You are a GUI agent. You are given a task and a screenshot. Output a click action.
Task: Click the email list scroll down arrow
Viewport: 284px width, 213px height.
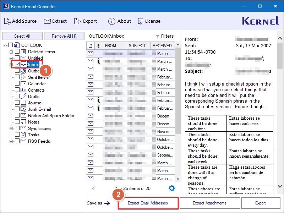coord(178,179)
